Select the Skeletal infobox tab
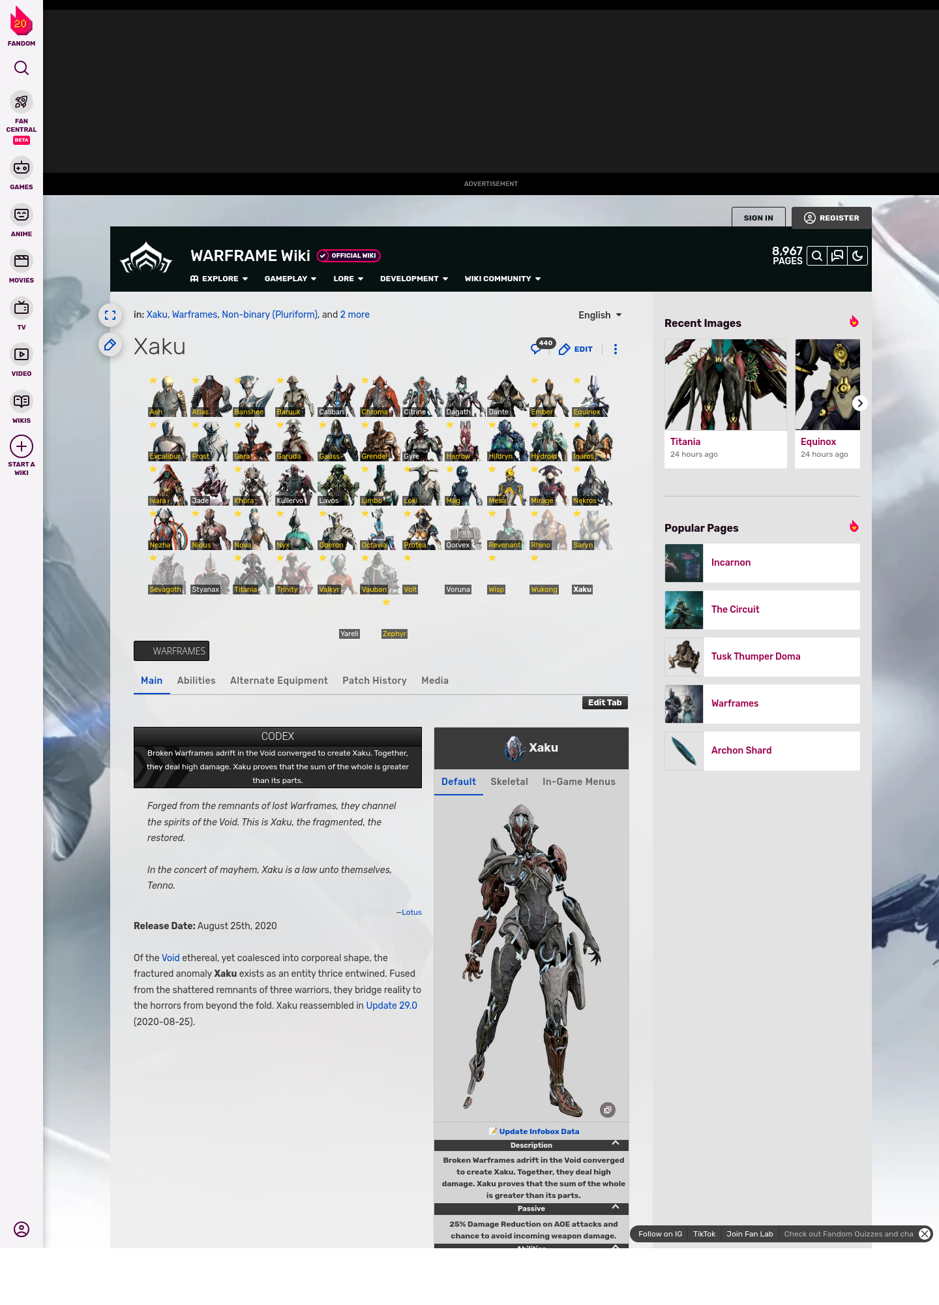Screen dimensions: 939x1305 tap(509, 782)
